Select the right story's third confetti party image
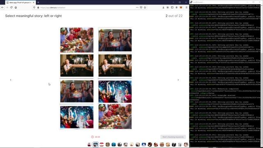 pos(115,92)
